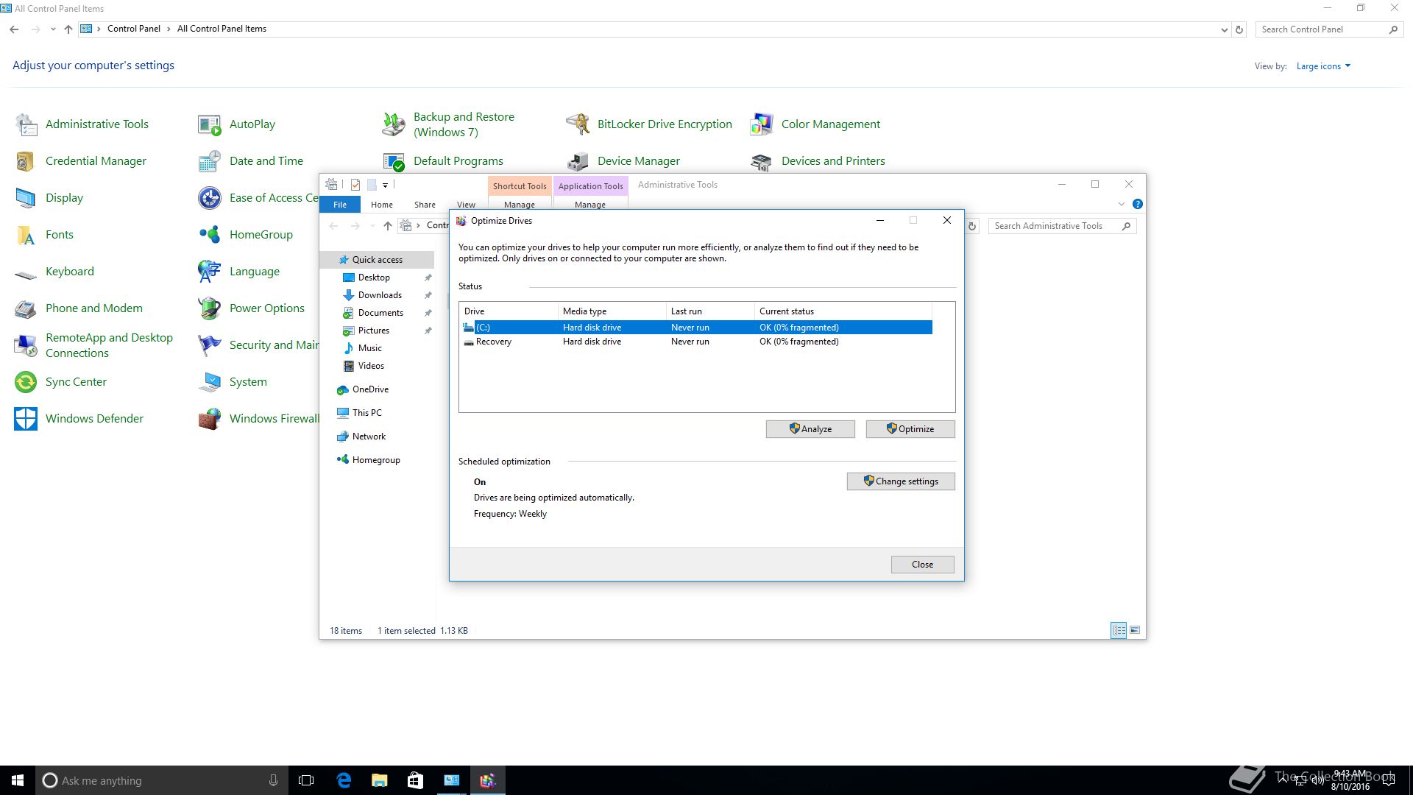Open OneDrive in the navigation pane
Viewport: 1413px width, 795px height.
(x=370, y=389)
